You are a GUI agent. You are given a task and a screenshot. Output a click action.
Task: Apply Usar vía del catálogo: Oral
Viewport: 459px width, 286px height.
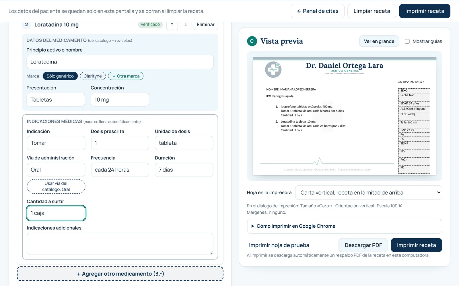pyautogui.click(x=56, y=186)
